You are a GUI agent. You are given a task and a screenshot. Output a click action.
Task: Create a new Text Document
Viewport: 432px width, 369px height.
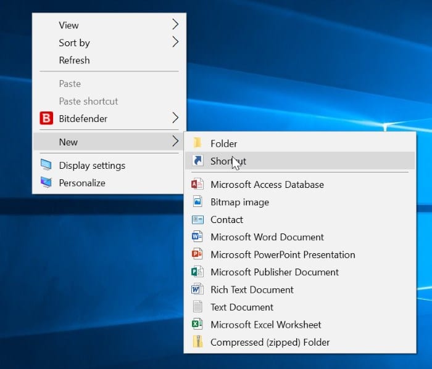[300, 307]
